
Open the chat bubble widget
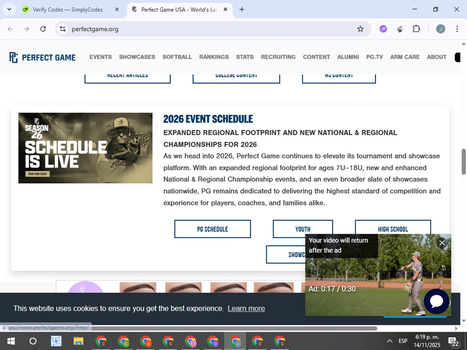pyautogui.click(x=436, y=301)
